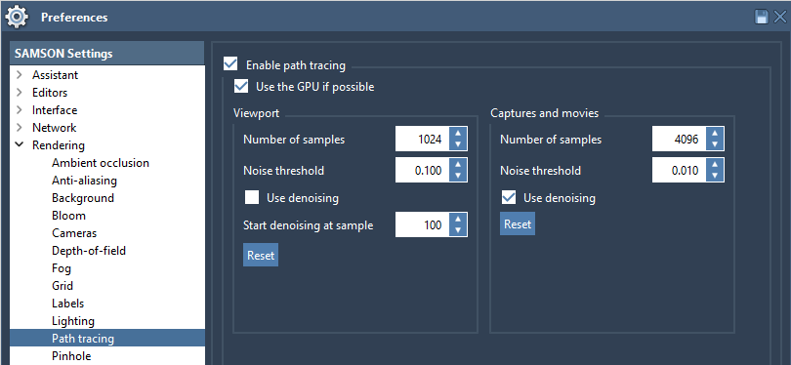The height and width of the screenshot is (365, 791).
Task: Decrease Viewport Noise threshold with down arrow
Action: pos(458,176)
